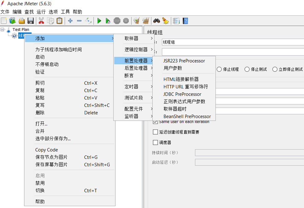Click the Test Plan flask icon
The height and width of the screenshot is (208, 304).
8,30
